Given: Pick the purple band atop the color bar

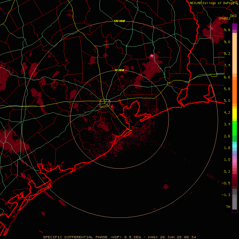Looking at the screenshot, I should [x=234, y=27].
